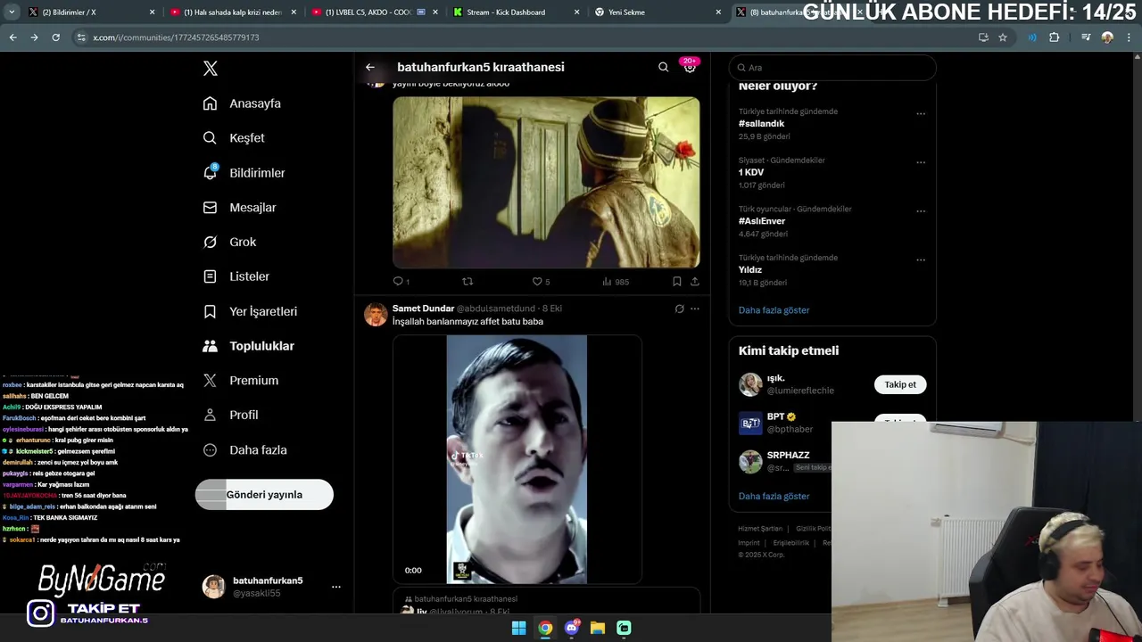Open the #AslıEnver trending topic
This screenshot has height=642, width=1142.
pyautogui.click(x=762, y=221)
